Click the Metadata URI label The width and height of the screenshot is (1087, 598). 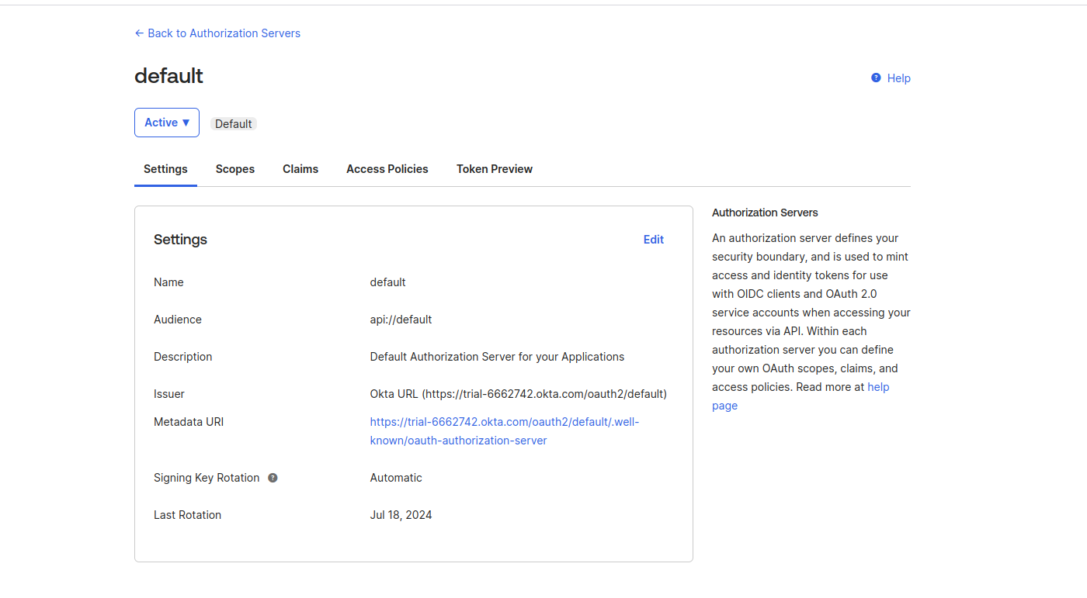click(189, 422)
